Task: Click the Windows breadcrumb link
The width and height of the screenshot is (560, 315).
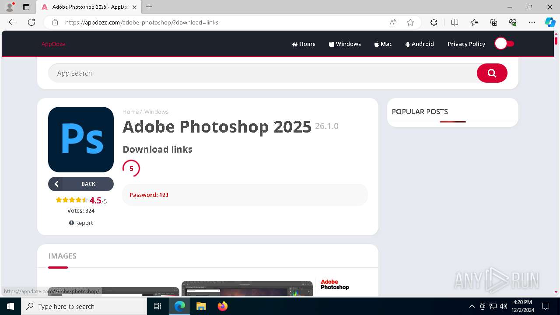Action: 156,112
